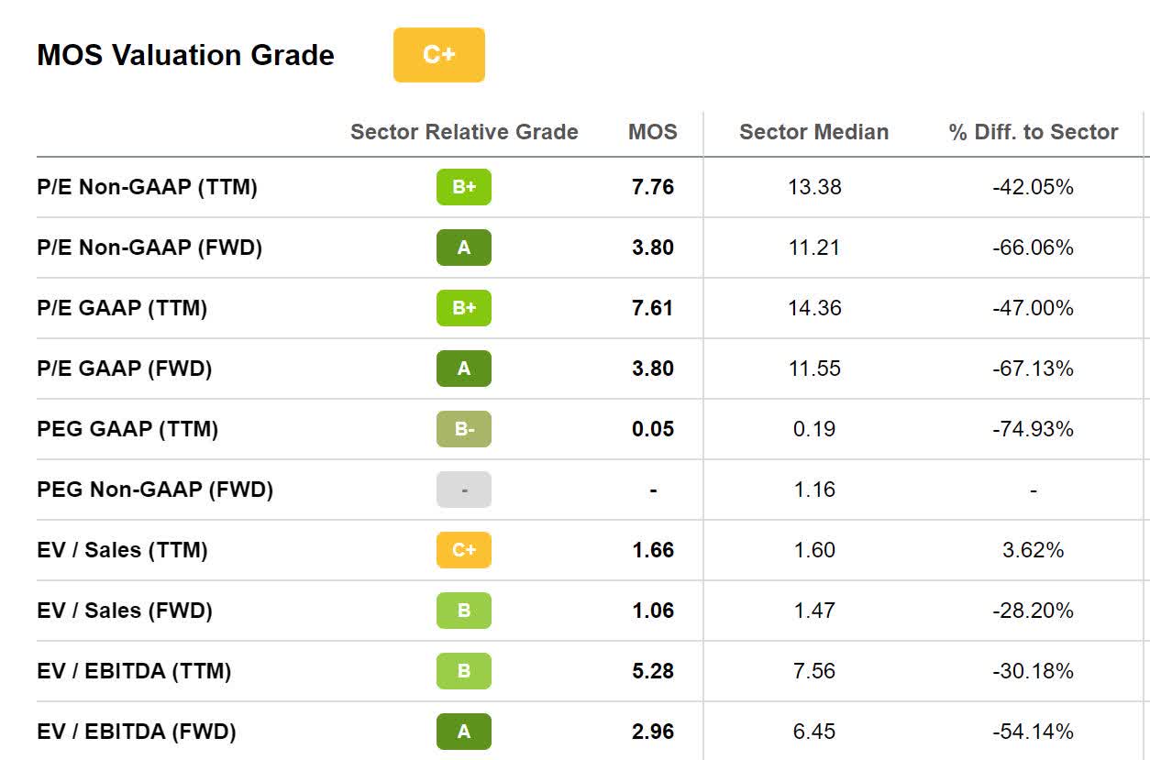This screenshot has width=1150, height=760.
Task: Click the A grade badge for P/E GAAP (FWD)
Action: (x=463, y=369)
